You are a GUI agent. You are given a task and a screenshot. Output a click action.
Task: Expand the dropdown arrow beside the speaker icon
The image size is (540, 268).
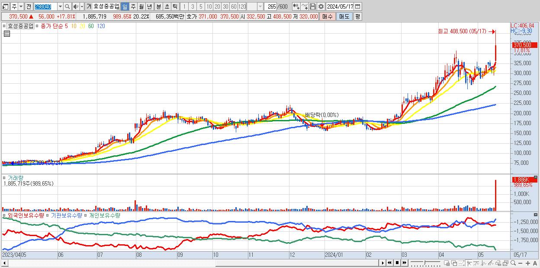[x=82, y=6]
